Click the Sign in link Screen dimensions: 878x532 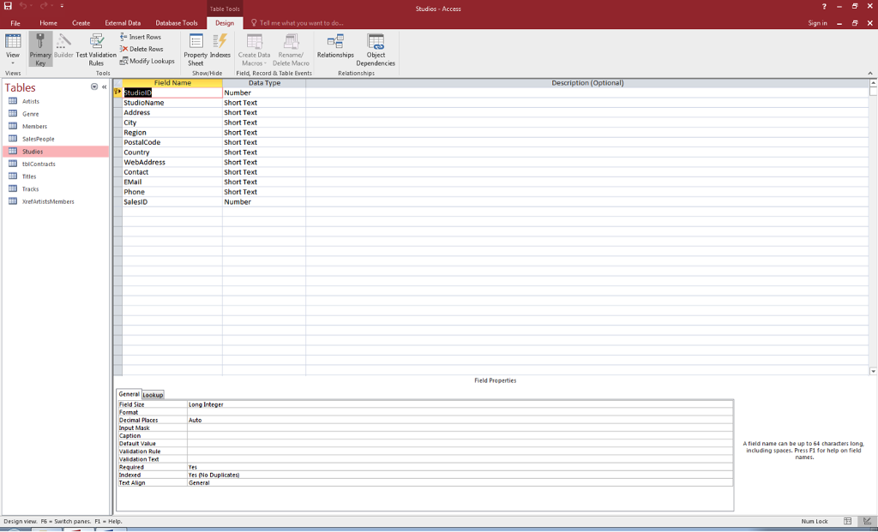pyautogui.click(x=817, y=23)
